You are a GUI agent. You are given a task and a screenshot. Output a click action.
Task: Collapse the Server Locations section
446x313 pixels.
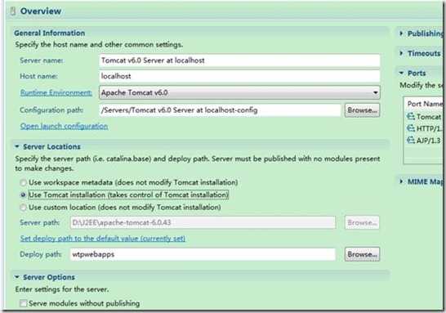point(17,146)
